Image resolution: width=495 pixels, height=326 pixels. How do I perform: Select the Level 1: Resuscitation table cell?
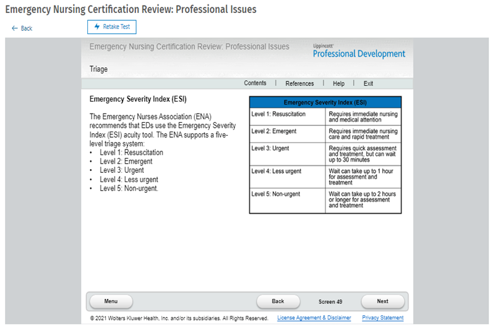pos(287,117)
